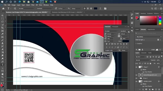Left align text in options bar
The height and width of the screenshot is (91, 163).
(85, 9)
